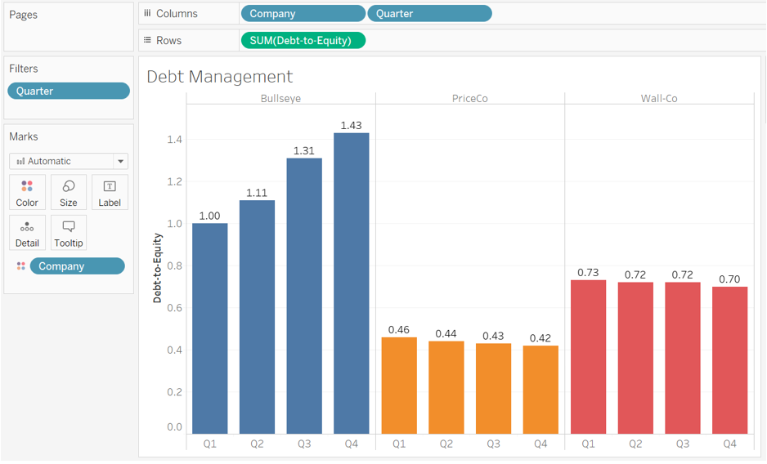Click the 1.43 data label
The height and width of the screenshot is (464, 767).
click(352, 125)
